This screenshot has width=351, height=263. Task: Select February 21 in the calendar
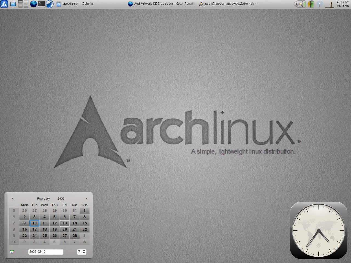[x=75, y=229]
